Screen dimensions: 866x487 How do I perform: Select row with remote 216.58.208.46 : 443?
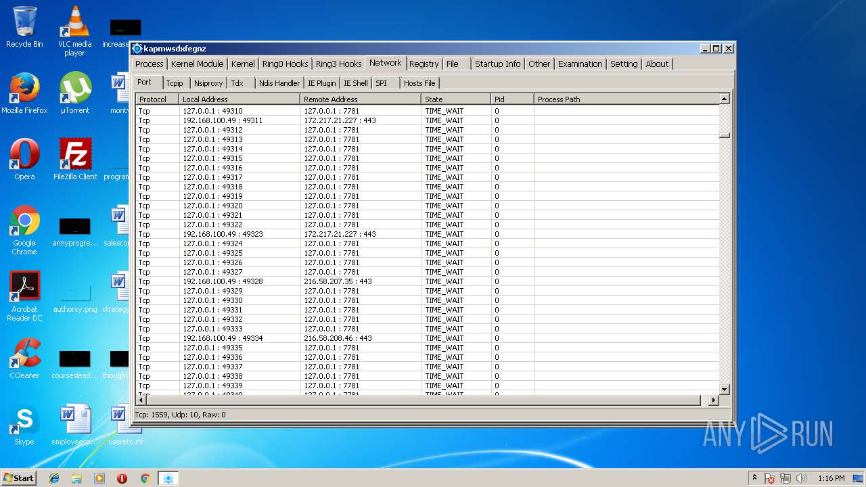428,338
